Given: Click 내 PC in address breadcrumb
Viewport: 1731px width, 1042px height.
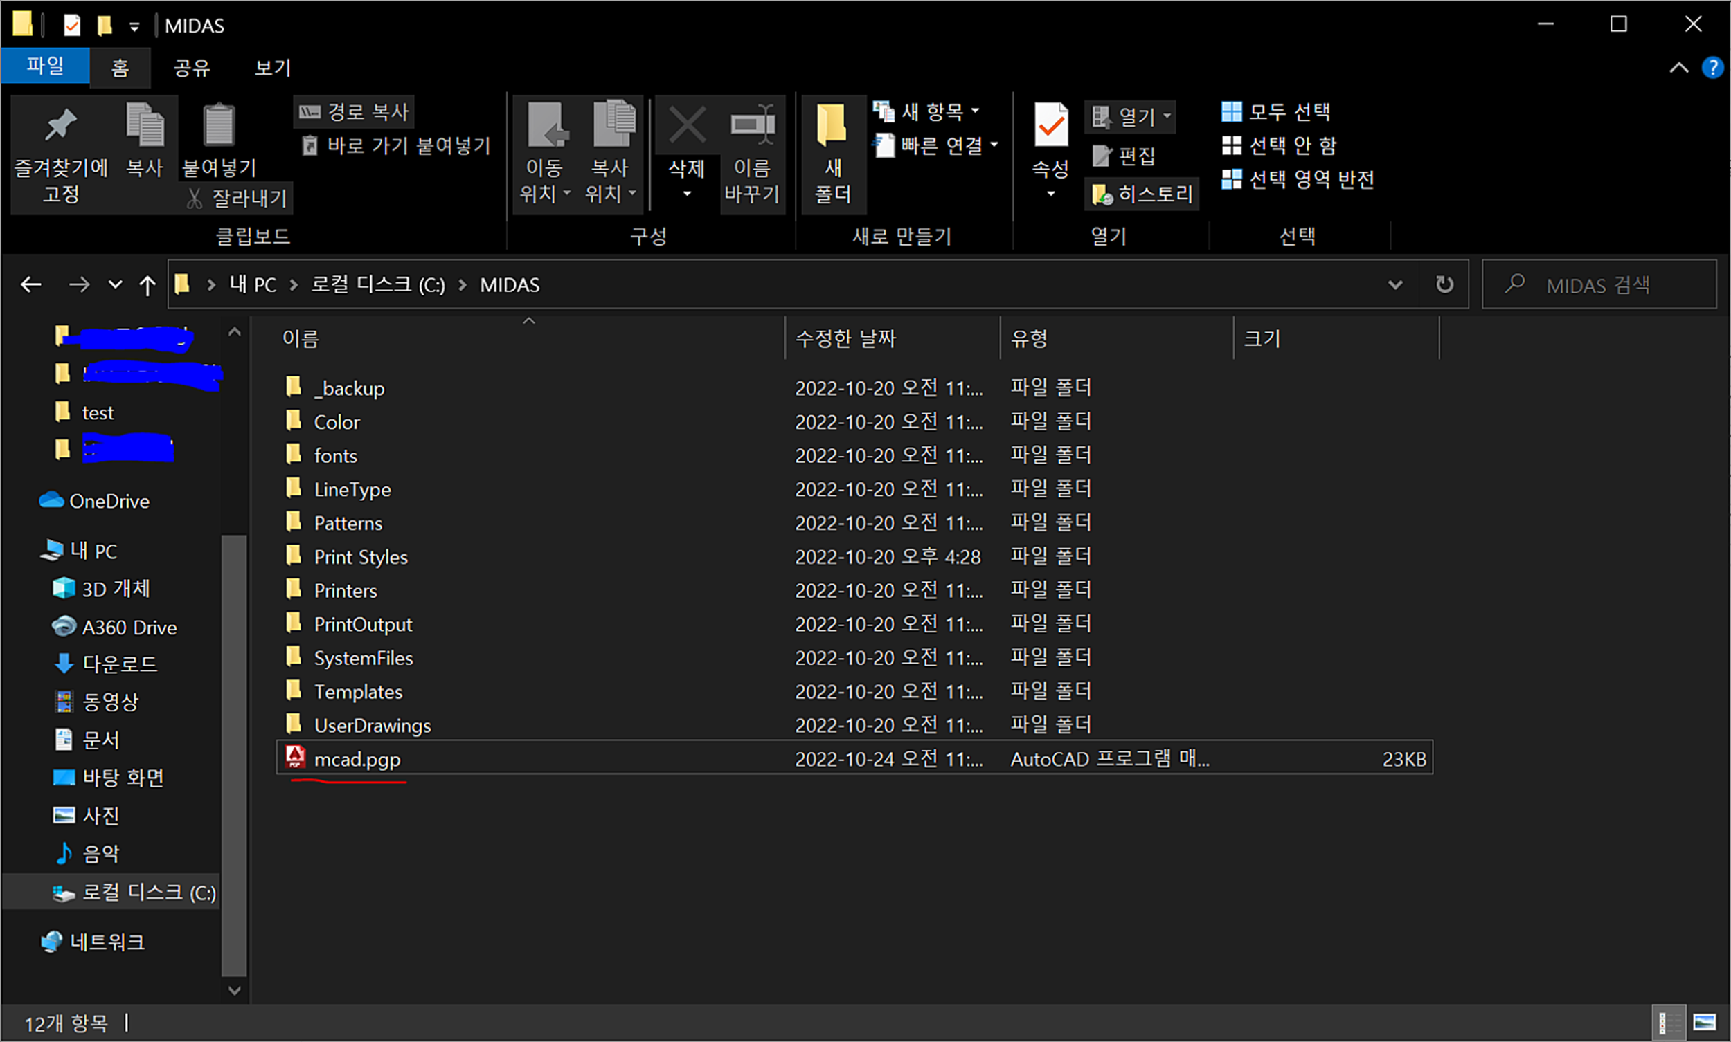Looking at the screenshot, I should (253, 284).
